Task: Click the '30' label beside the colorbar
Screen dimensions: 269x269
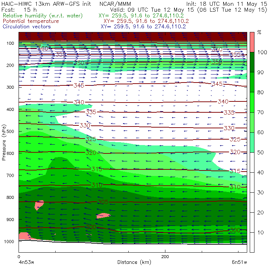Action: pos(260,193)
